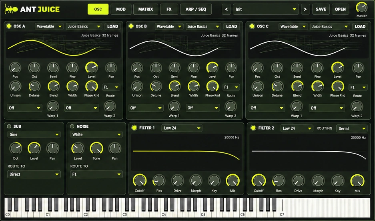Click OSC A Warp 1 knob

(x=52, y=107)
